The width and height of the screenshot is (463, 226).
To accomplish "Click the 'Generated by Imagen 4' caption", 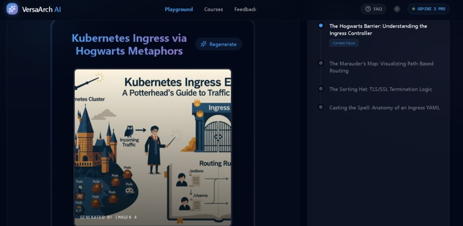I will click(109, 217).
